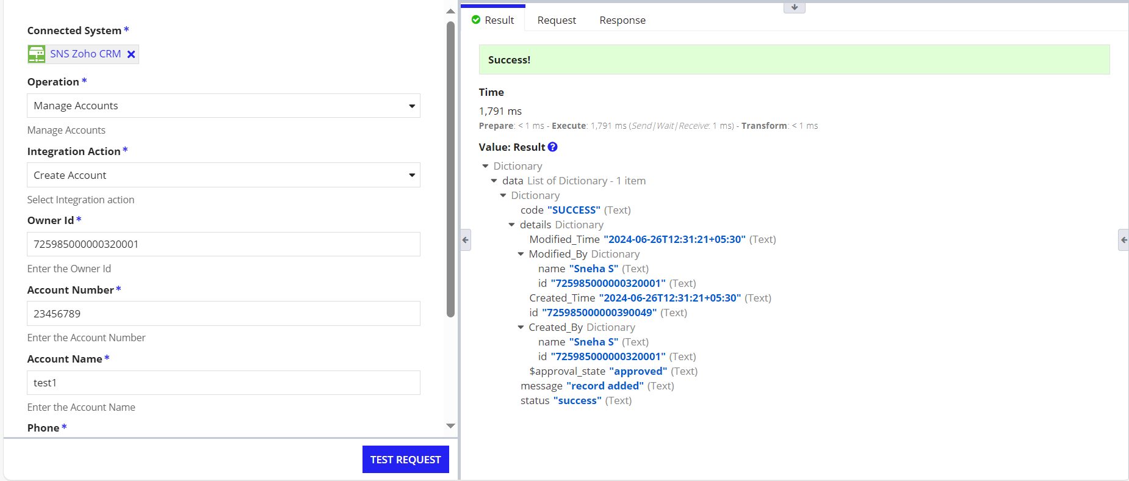1129x481 pixels.
Task: Open the Operation dropdown
Action: click(x=223, y=106)
